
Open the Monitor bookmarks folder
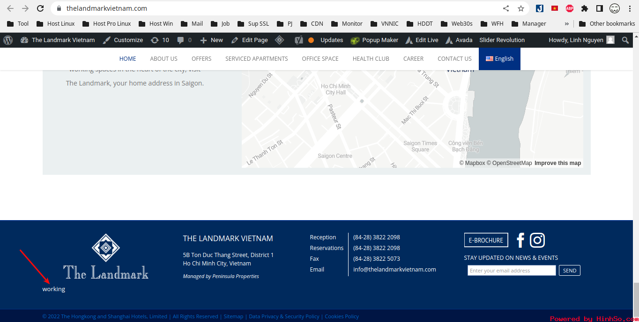point(347,23)
